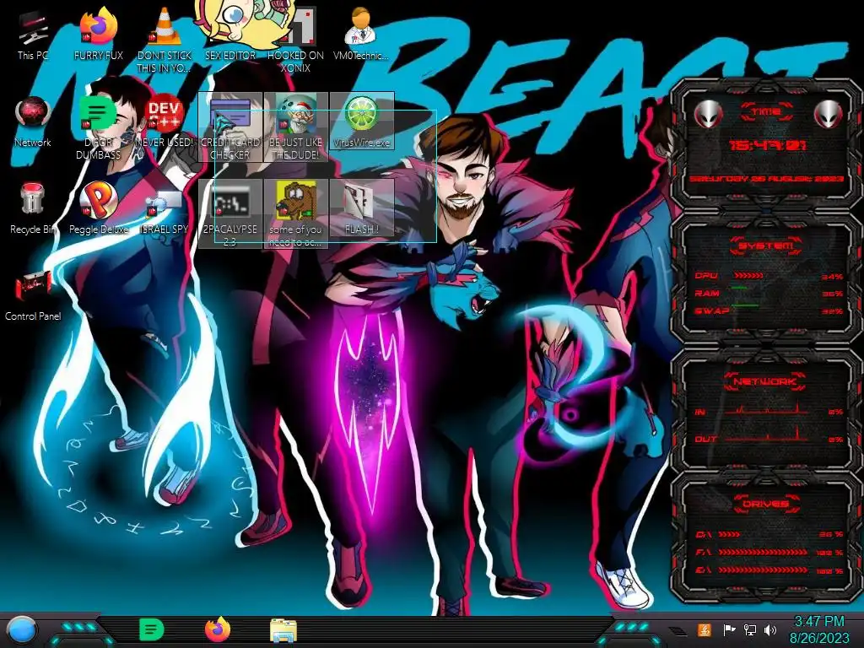Select the green chat bubble desktop shortcut
Viewport: 864px width, 648px height.
pos(98,127)
